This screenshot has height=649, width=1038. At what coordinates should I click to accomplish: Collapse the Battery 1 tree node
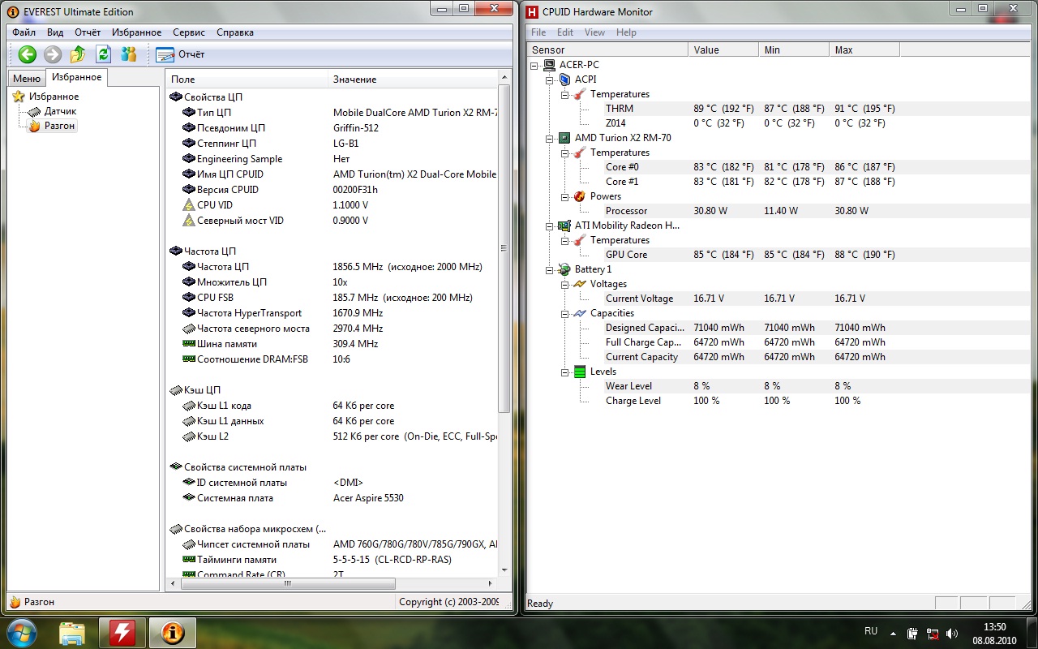point(550,269)
